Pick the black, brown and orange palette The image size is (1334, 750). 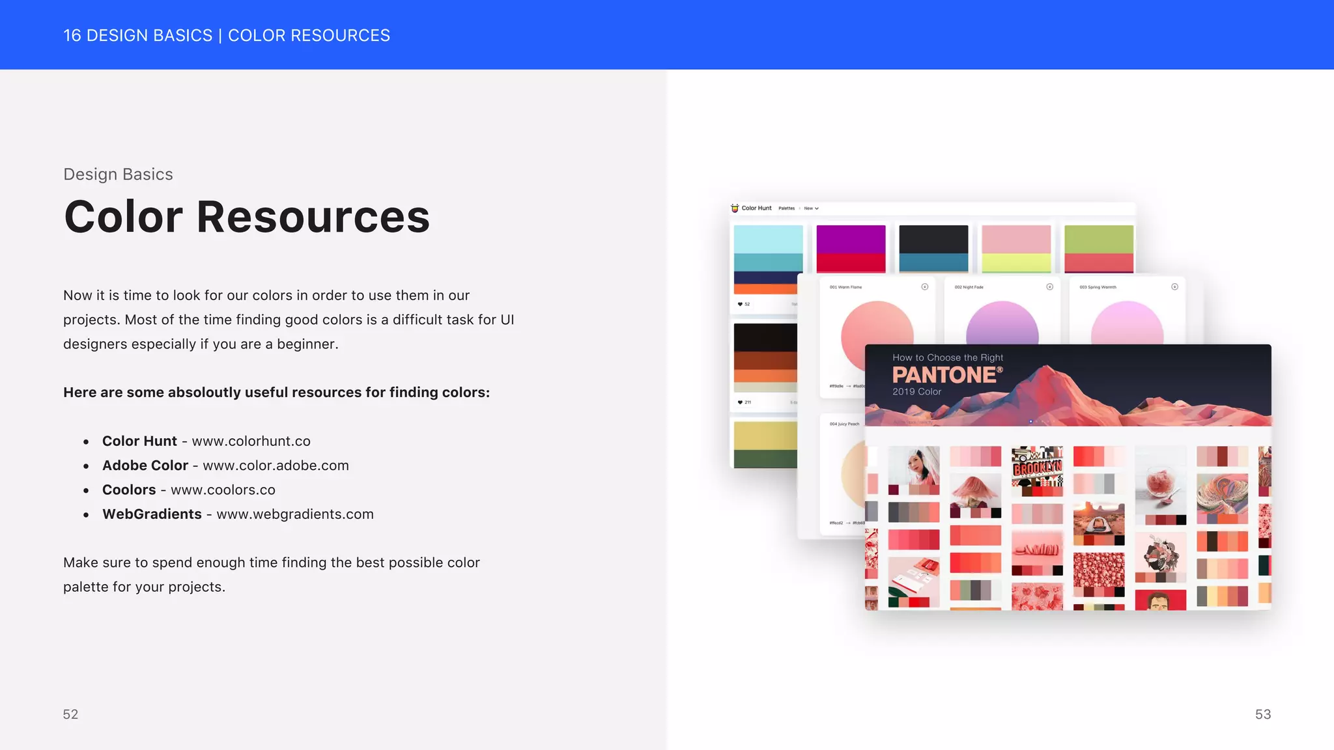click(x=765, y=357)
